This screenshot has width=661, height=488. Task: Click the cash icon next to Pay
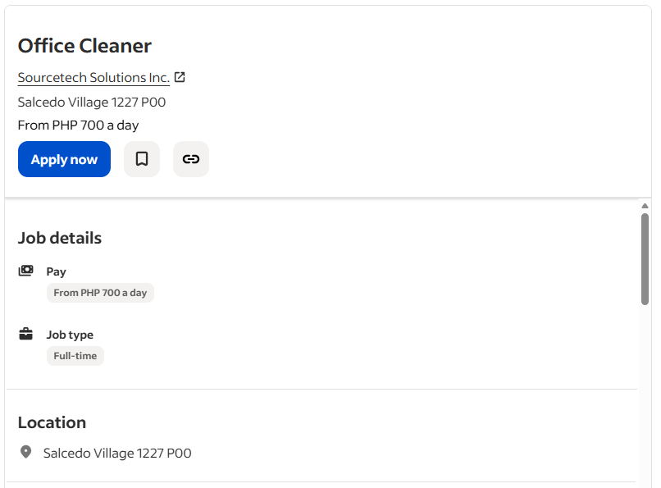[26, 271]
